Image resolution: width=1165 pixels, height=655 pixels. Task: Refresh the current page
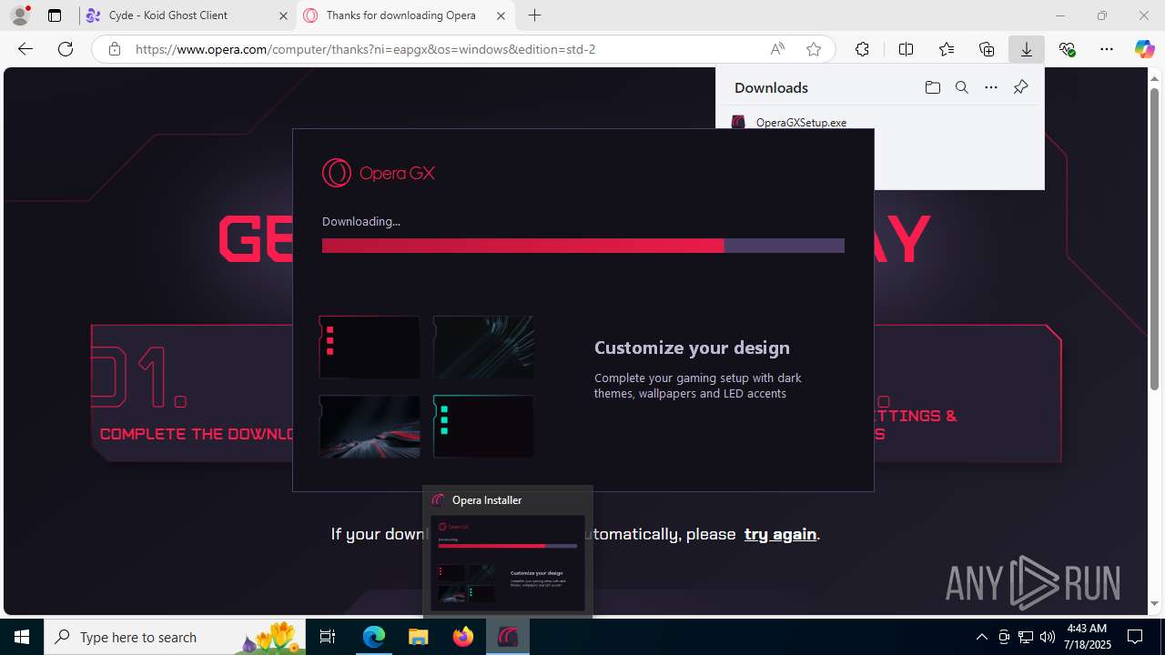coord(66,49)
